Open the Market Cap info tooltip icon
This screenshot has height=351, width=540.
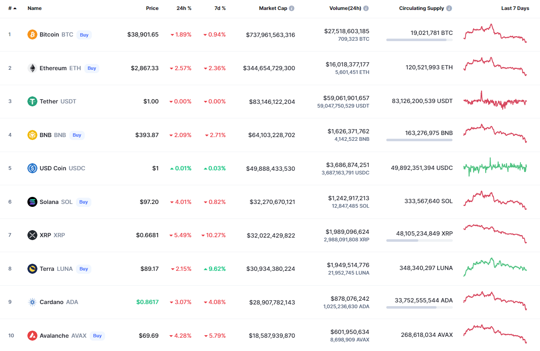coord(292,8)
